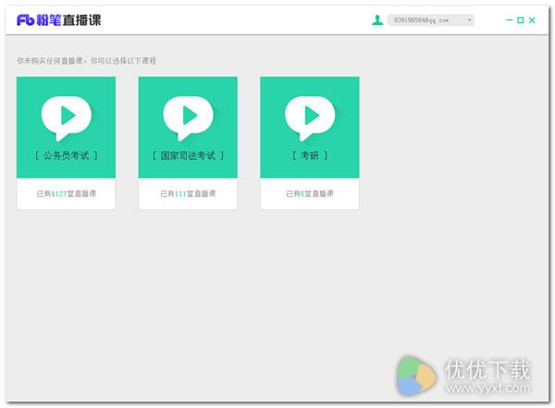Open the [ 公务员考试 ] course label
The image size is (555, 408).
click(x=67, y=155)
